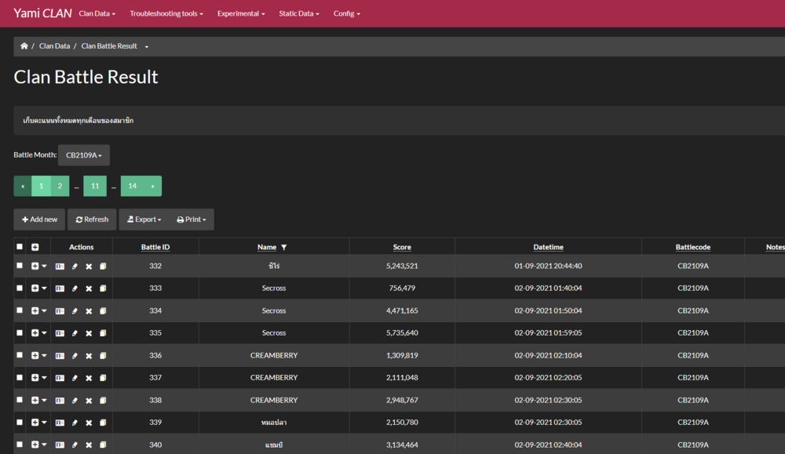The height and width of the screenshot is (454, 785).
Task: Toggle the select-all checkbox in table header
Action: (x=20, y=247)
